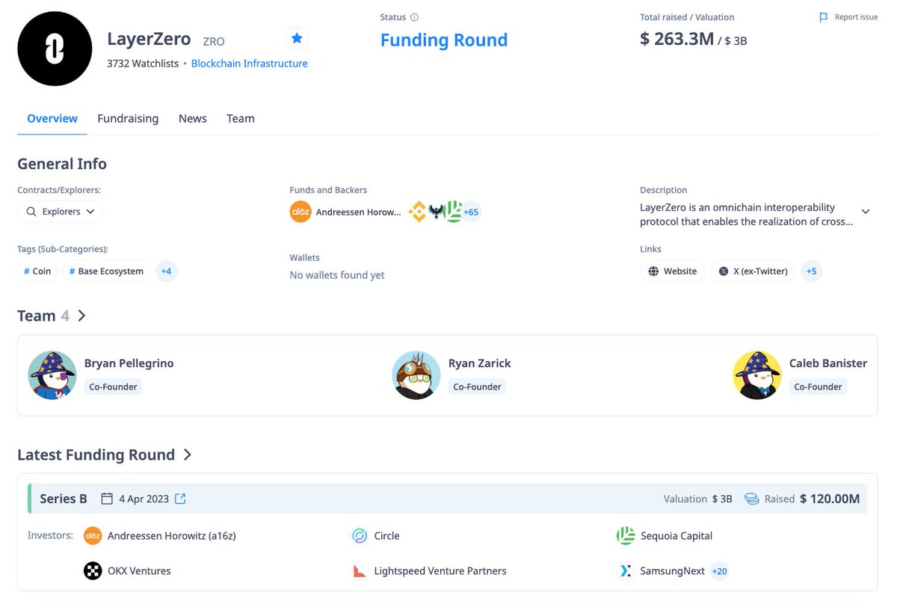The width and height of the screenshot is (897, 604).
Task: Select the Overview tab
Action: 52,118
